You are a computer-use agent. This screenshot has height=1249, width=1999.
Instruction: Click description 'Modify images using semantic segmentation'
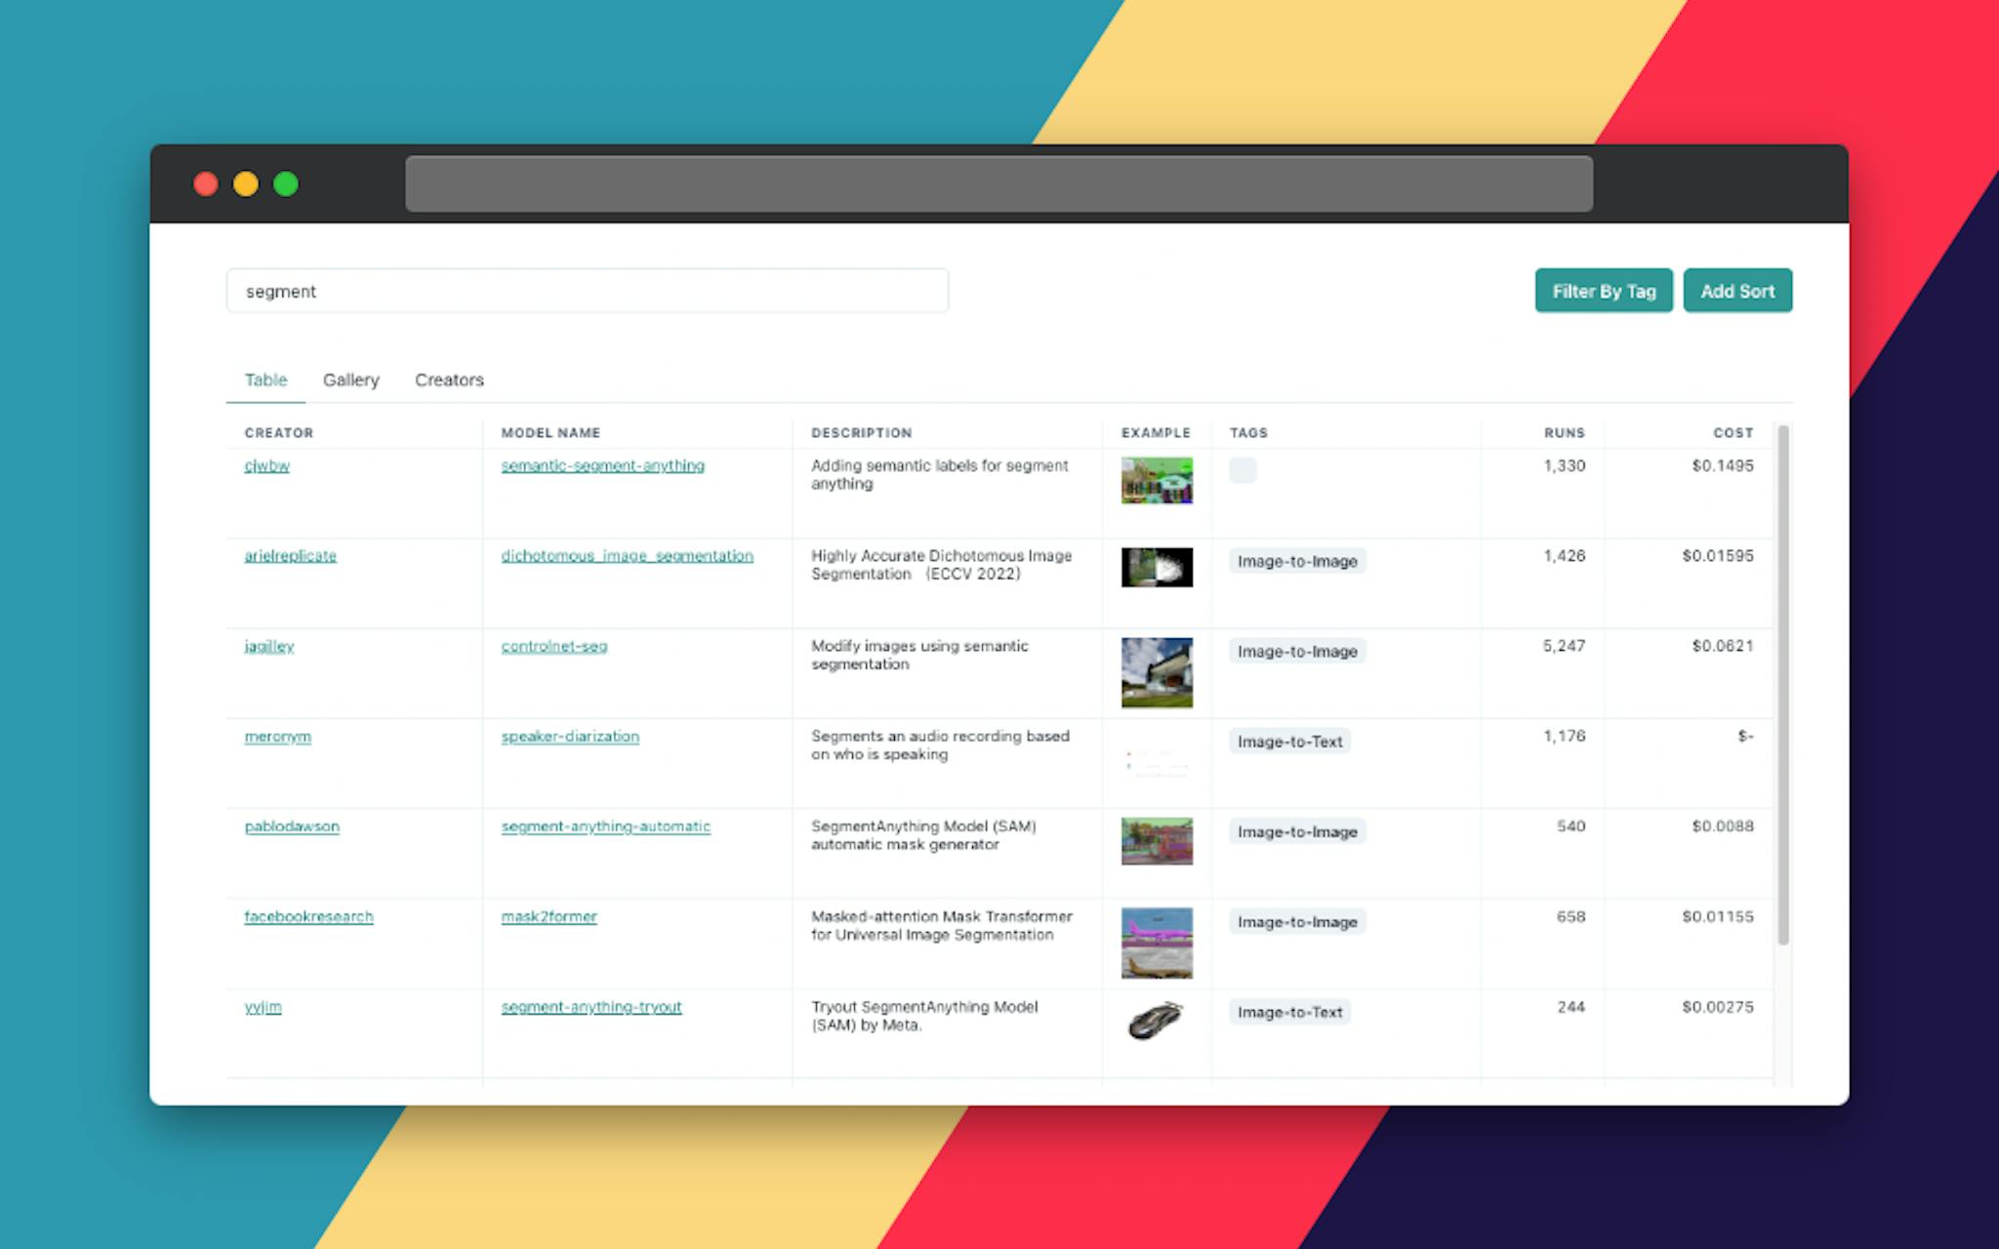(919, 655)
